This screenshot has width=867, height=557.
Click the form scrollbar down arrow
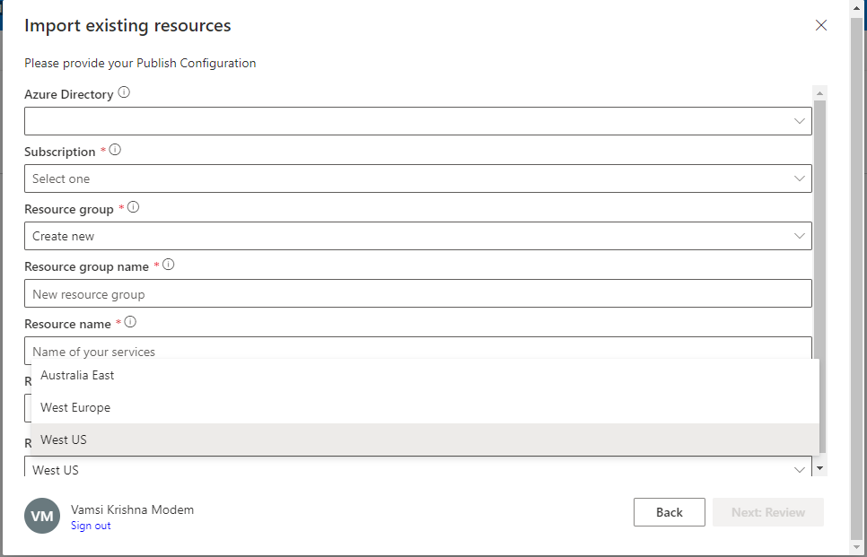coord(819,468)
